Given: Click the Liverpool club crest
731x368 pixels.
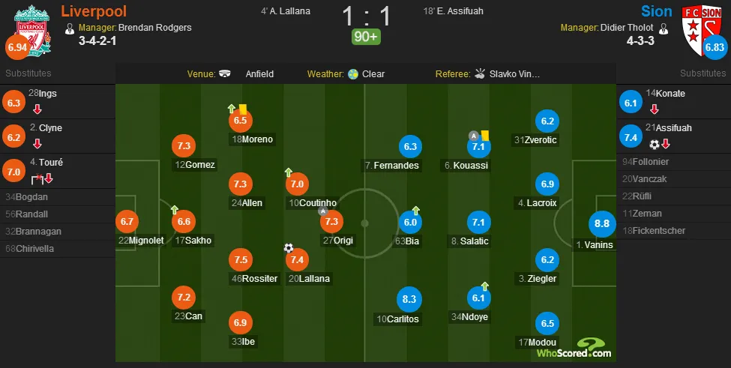Looking at the screenshot, I should tap(31, 30).
